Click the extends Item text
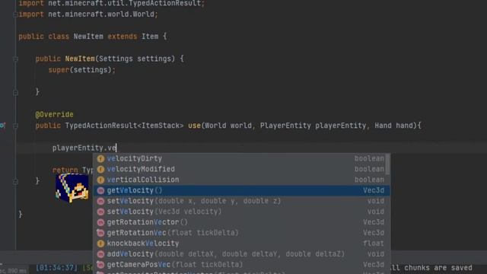Image resolution: width=487 pixels, height=274 pixels. pos(133,37)
